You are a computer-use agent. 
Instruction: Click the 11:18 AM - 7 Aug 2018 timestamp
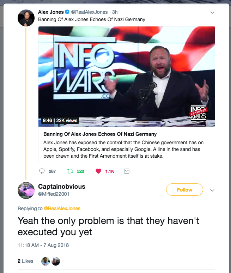(43, 245)
